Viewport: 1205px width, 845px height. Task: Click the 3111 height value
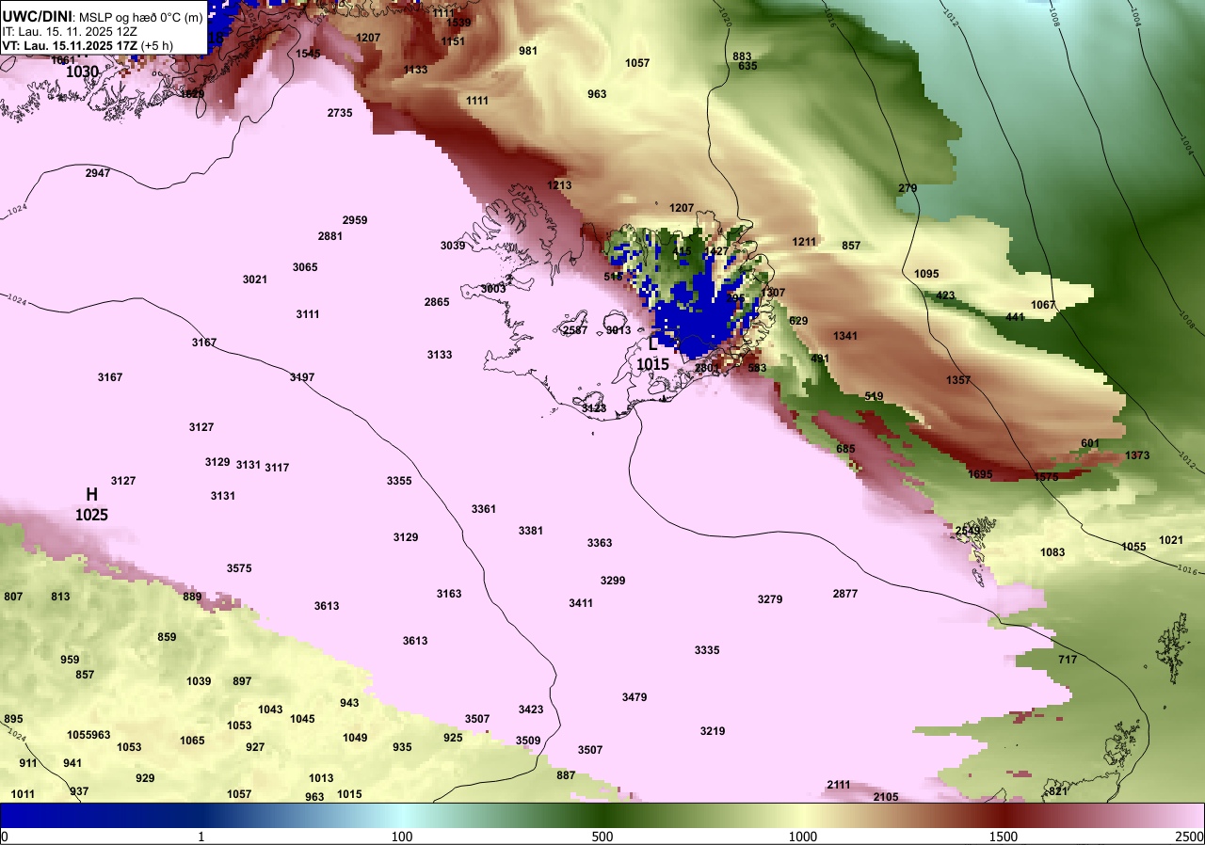coord(308,314)
